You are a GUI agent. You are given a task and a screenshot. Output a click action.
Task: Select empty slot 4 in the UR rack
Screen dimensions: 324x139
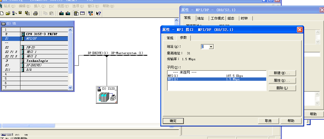(35, 74)
